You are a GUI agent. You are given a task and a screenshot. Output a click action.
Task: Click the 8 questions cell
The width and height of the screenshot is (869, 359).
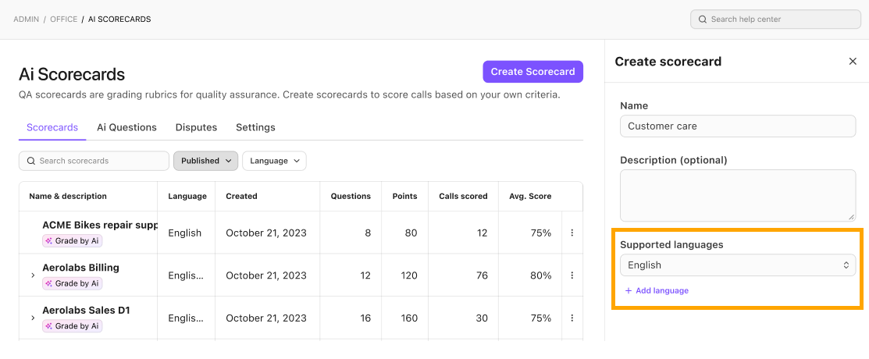(368, 233)
